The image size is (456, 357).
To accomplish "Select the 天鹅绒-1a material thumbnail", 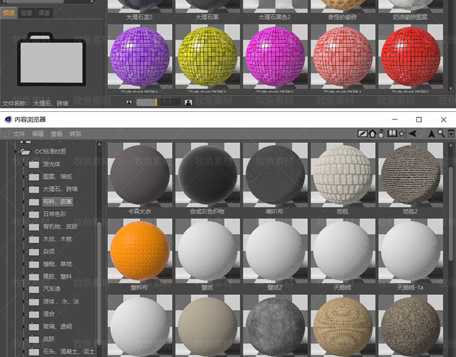I will (x=410, y=251).
